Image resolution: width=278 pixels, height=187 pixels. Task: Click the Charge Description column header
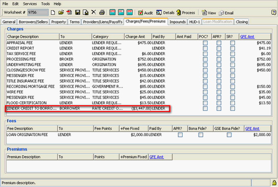pyautogui.click(x=33, y=37)
